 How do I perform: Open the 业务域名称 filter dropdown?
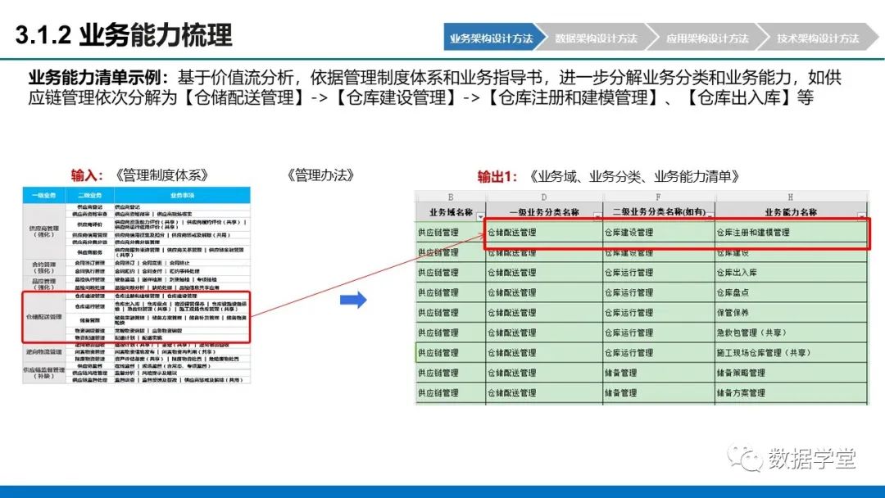(480, 216)
